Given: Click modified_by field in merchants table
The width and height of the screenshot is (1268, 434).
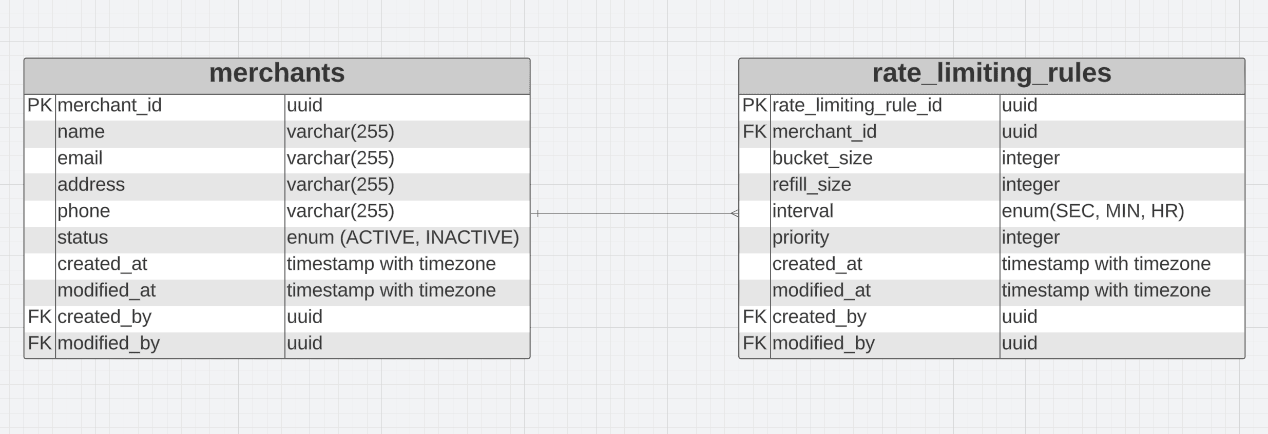Looking at the screenshot, I should pos(109,344).
